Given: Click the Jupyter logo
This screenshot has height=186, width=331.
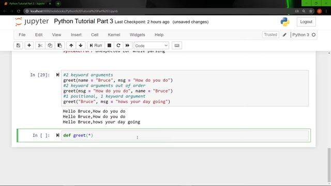Looking at the screenshot, I should [x=32, y=22].
